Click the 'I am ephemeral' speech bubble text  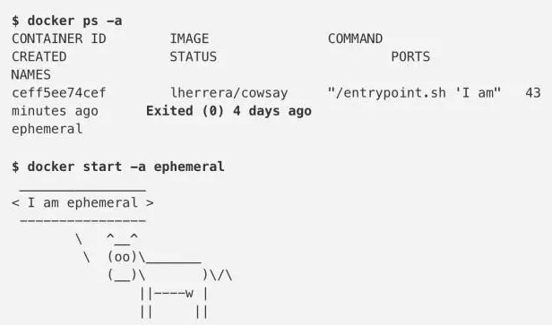point(82,203)
